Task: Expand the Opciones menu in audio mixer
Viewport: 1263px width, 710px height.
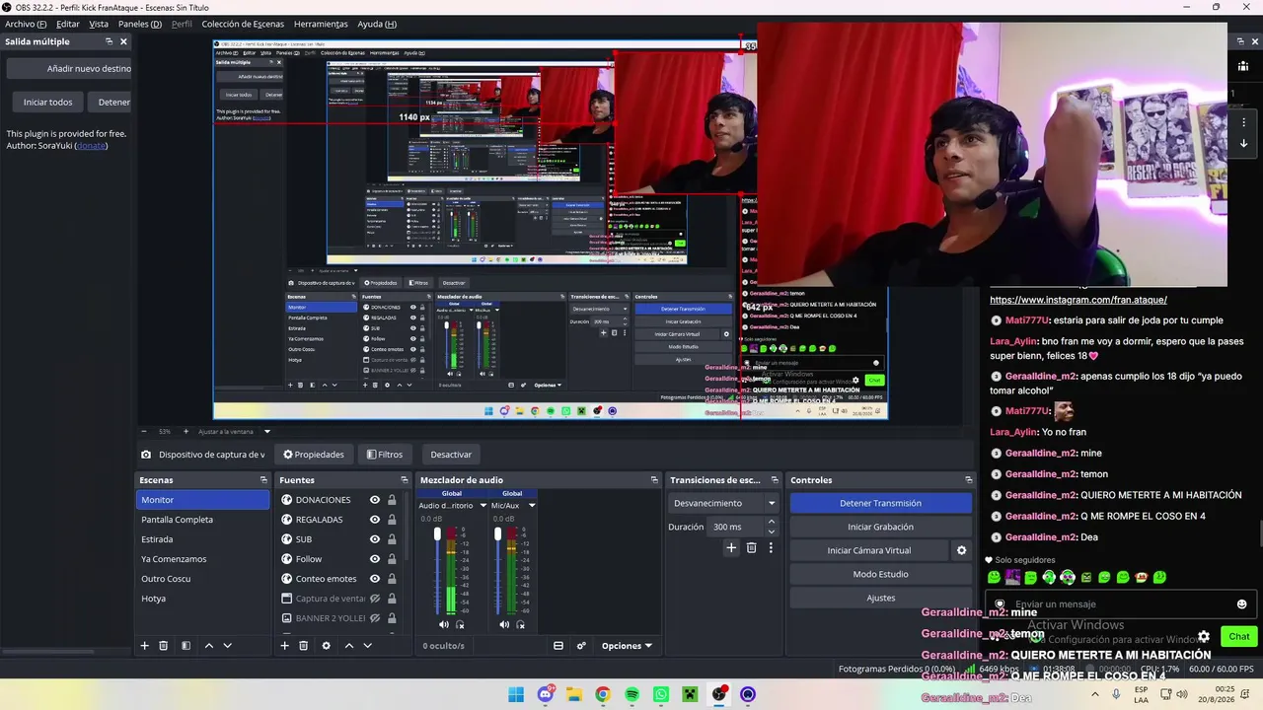Action: point(628,646)
